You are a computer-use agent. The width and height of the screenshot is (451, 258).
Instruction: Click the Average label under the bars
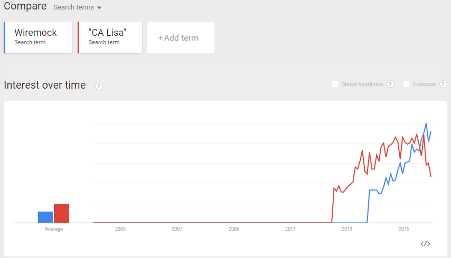click(54, 229)
